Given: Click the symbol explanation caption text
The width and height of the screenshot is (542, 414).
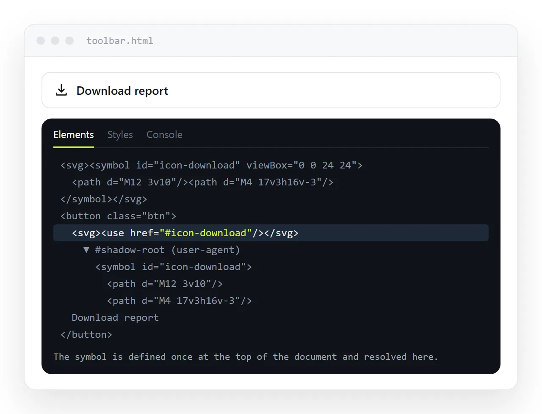Looking at the screenshot, I should (246, 357).
